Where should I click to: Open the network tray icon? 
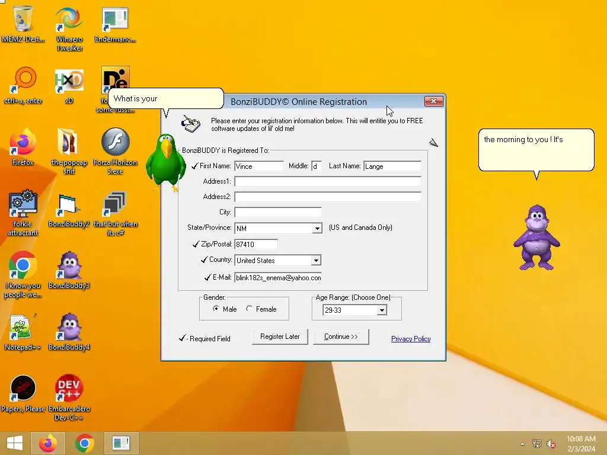tap(536, 443)
